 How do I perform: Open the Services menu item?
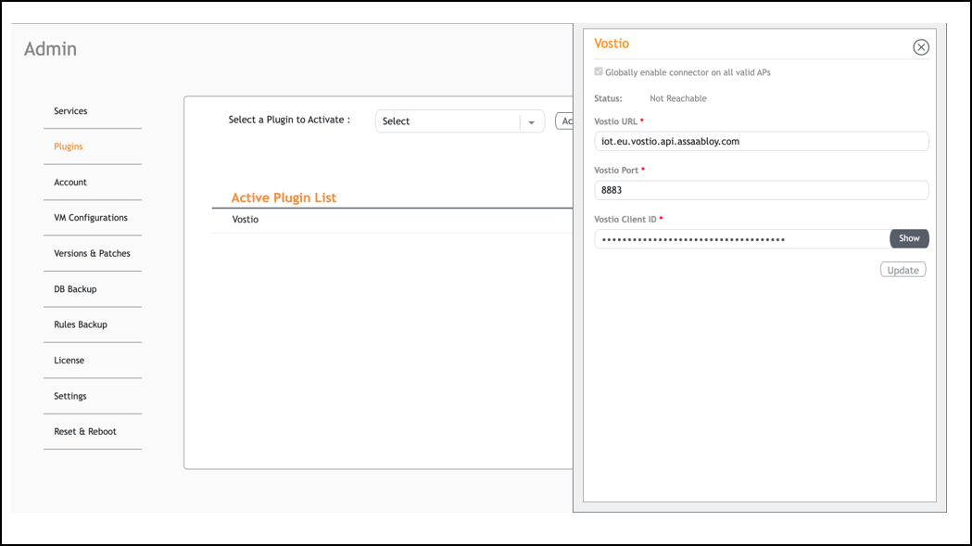[x=70, y=111]
